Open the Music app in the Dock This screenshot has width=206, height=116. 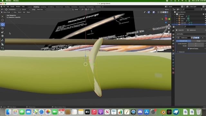(94, 112)
